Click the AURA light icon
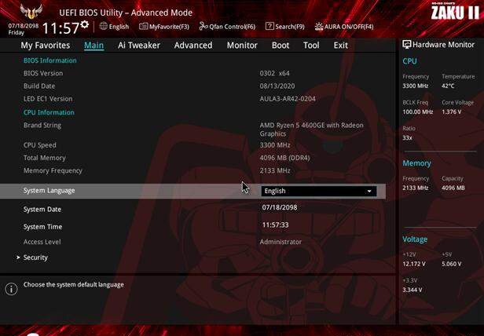Image resolution: width=484 pixels, height=336 pixels. pyautogui.click(x=319, y=27)
